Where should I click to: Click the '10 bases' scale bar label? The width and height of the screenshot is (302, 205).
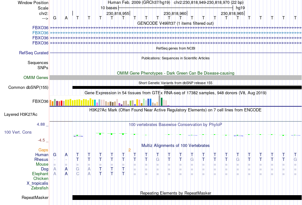coord(109,8)
